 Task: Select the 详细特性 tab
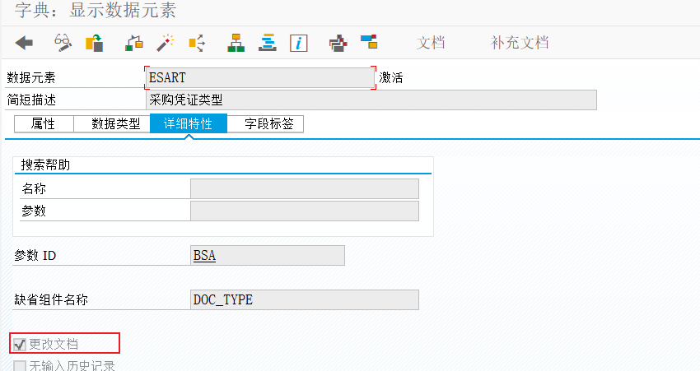tap(189, 124)
